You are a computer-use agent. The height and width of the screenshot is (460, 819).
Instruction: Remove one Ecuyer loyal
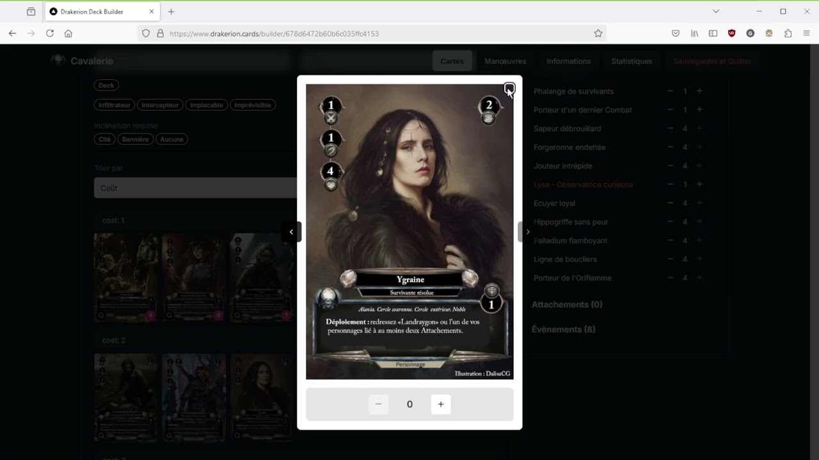(x=670, y=203)
